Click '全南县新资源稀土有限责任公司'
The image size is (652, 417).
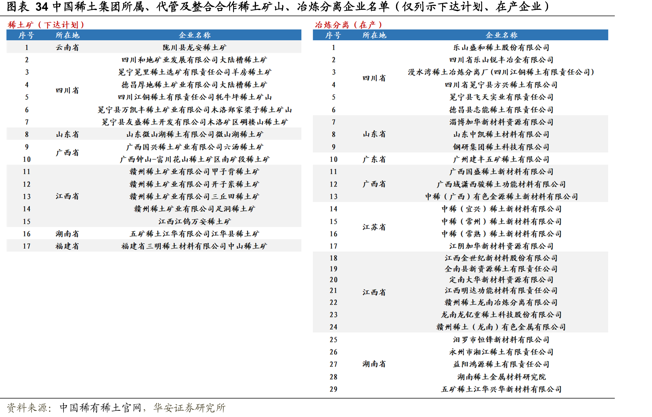pyautogui.click(x=501, y=269)
